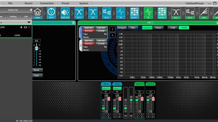The height and width of the screenshot is (122, 218).
Task: Select the OUT 2 channel header
Action: tap(151, 84)
